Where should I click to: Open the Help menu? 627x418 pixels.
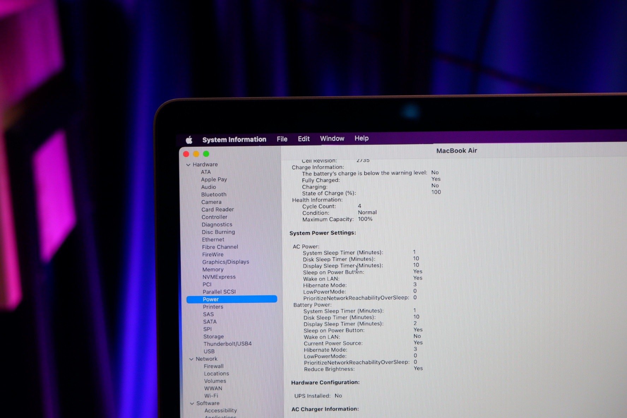point(361,138)
